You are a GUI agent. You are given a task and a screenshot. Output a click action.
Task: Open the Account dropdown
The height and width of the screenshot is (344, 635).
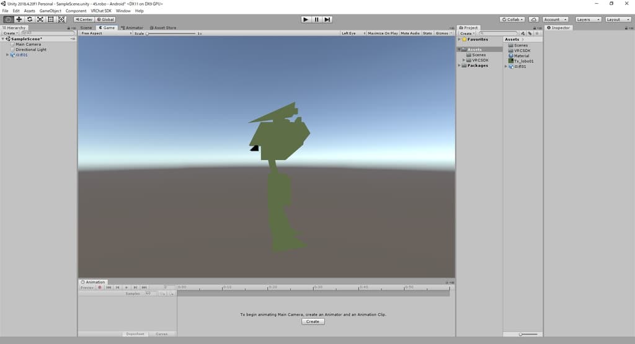pos(555,19)
